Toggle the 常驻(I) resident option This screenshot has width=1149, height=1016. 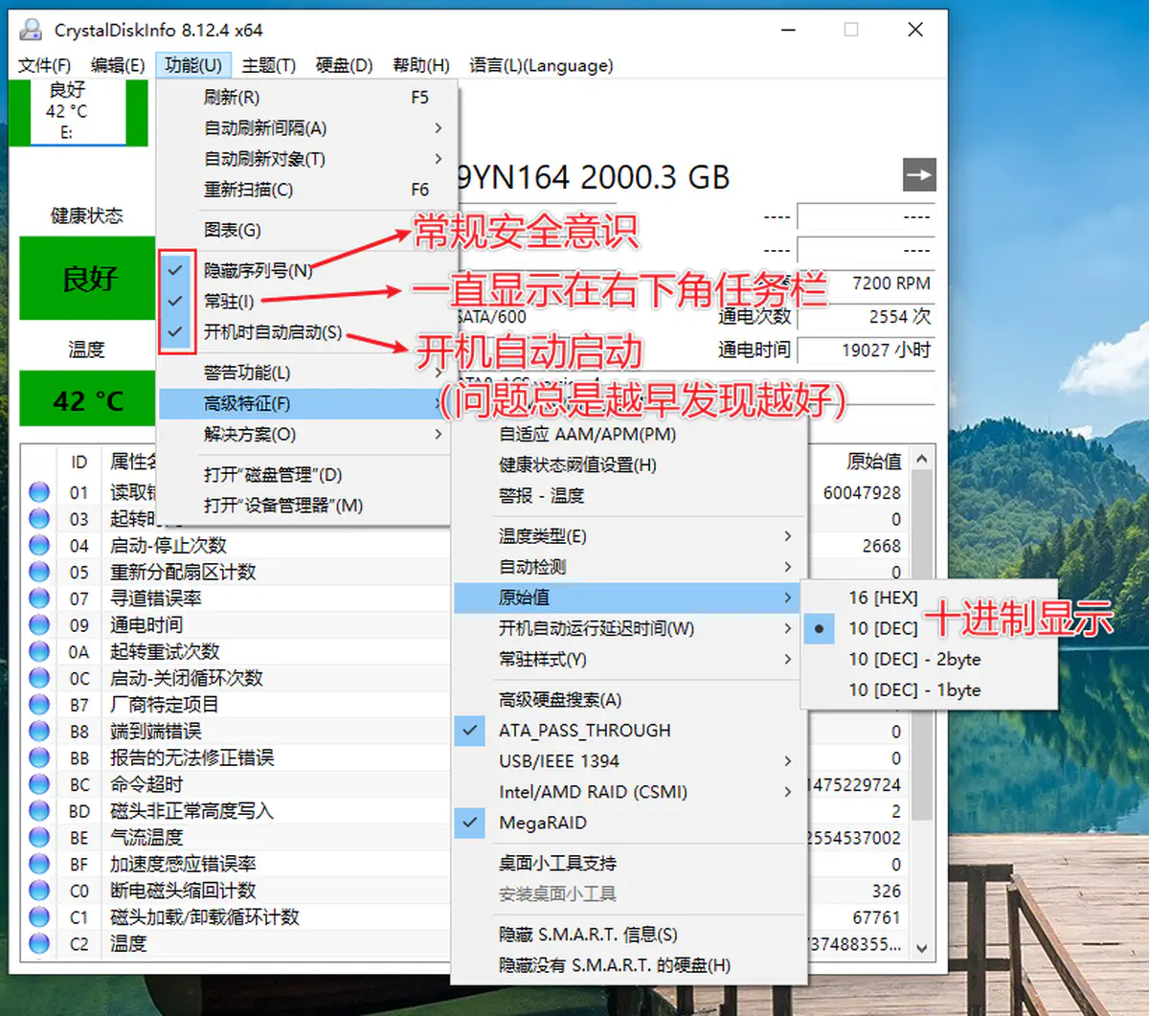tap(303, 302)
